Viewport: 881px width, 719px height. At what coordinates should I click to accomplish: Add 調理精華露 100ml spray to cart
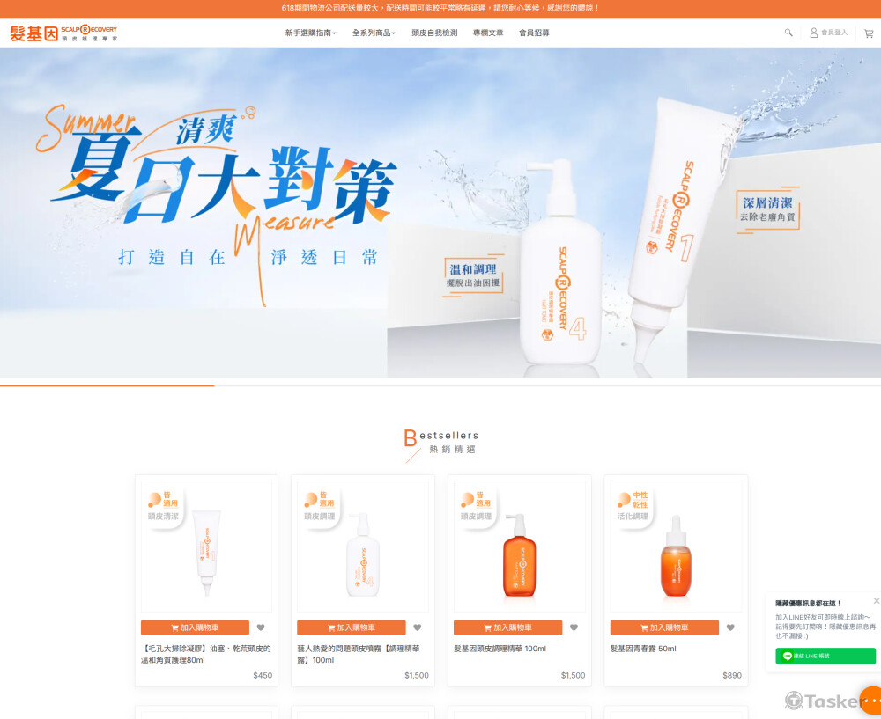[x=352, y=627]
